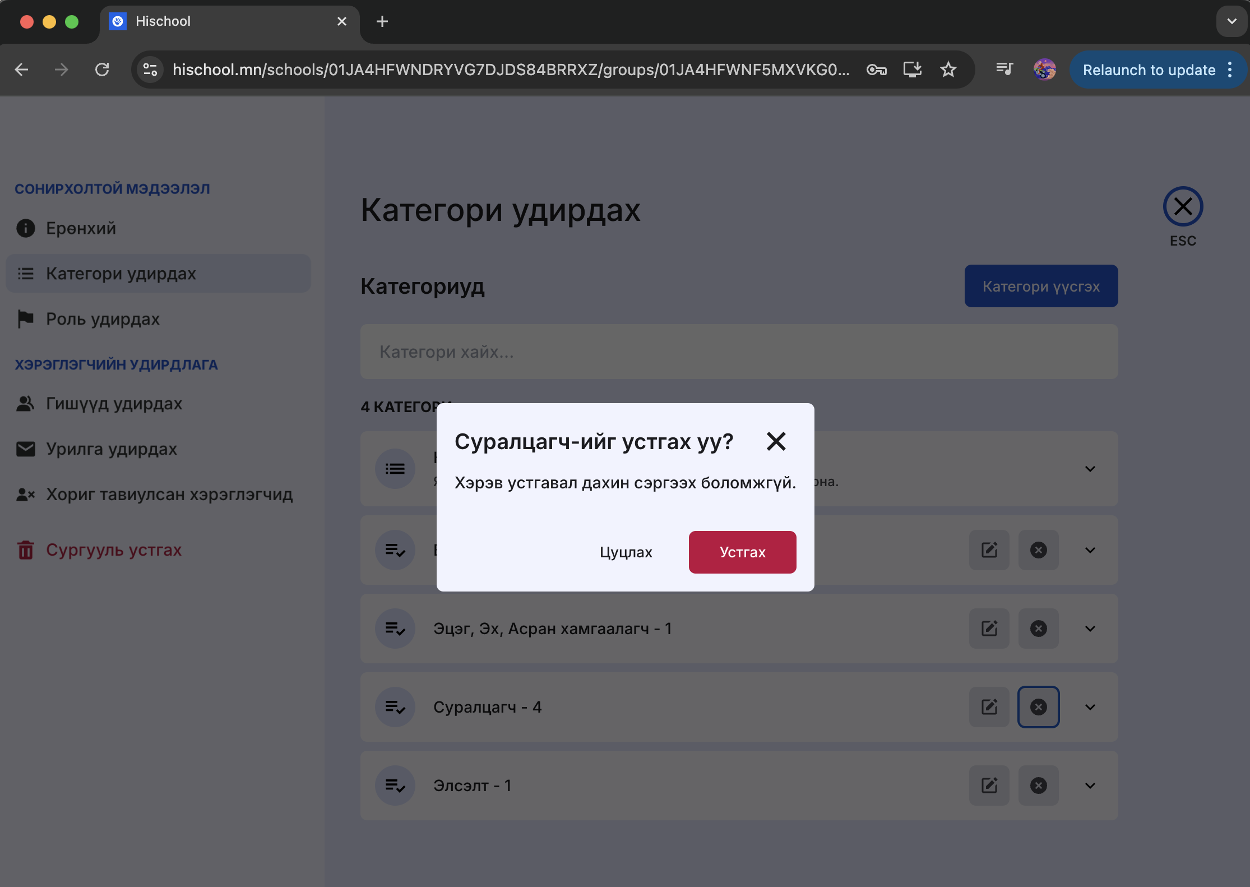Open Ерөнхий in the sidebar
The height and width of the screenshot is (887, 1250).
pos(81,228)
